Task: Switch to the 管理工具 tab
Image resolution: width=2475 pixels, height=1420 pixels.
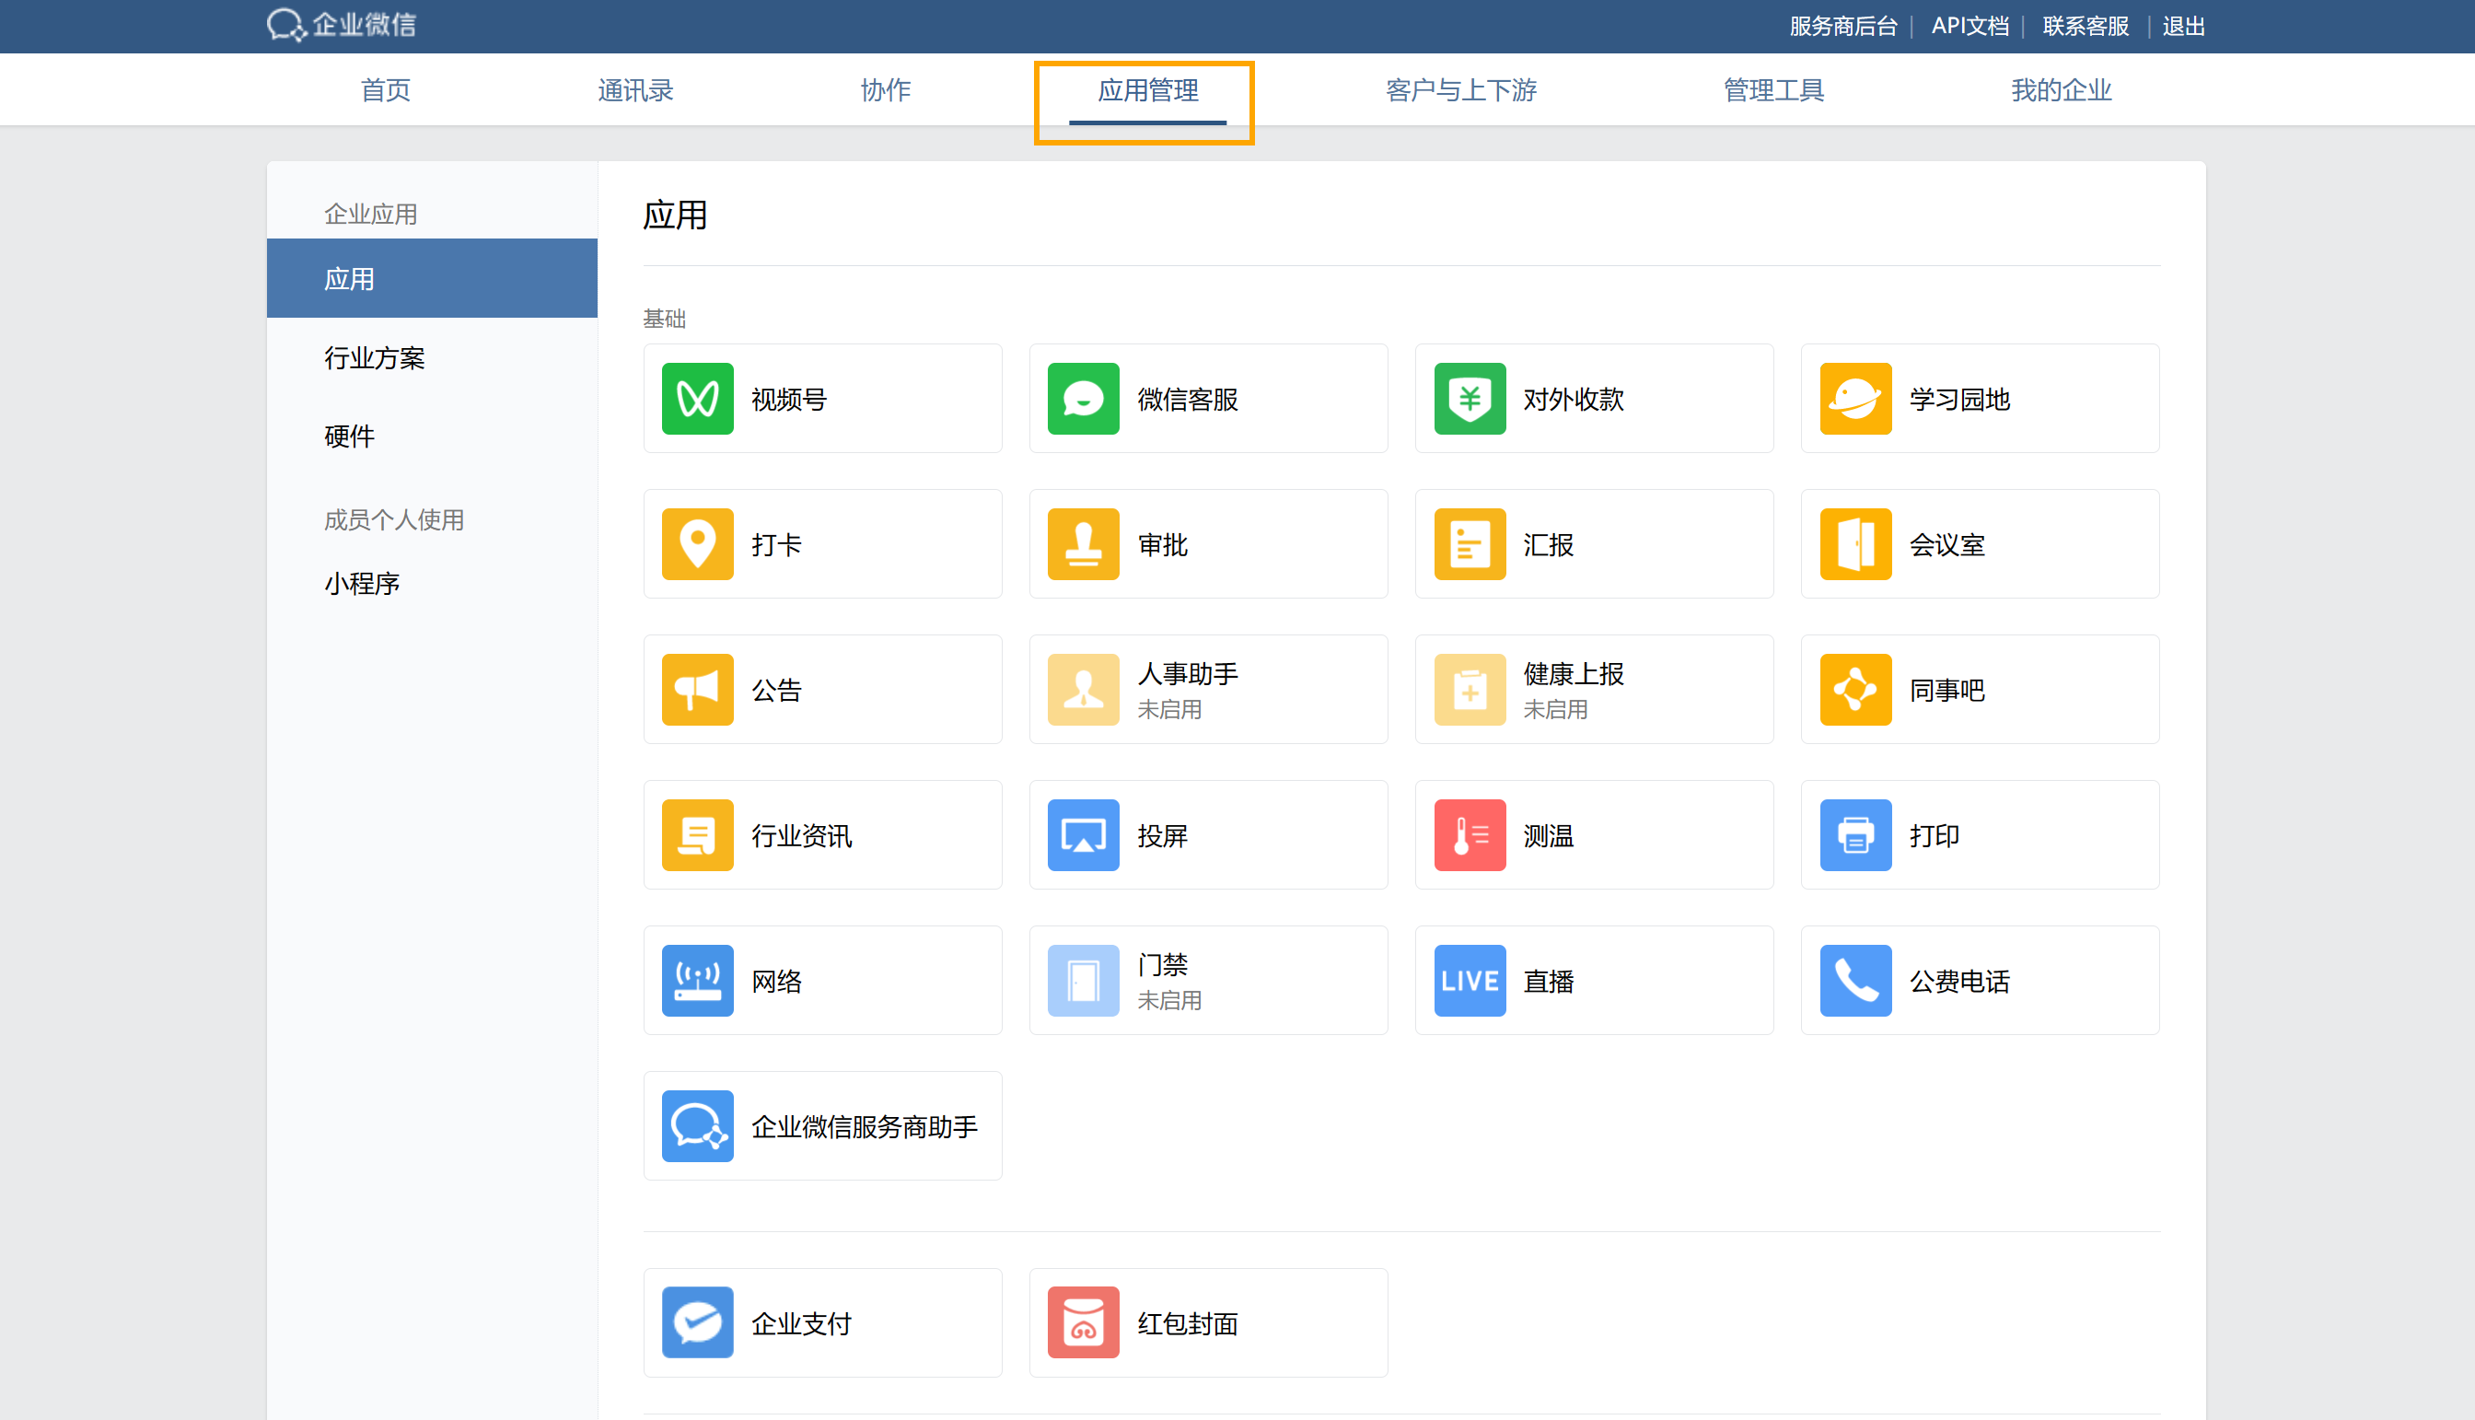Action: 1772,89
